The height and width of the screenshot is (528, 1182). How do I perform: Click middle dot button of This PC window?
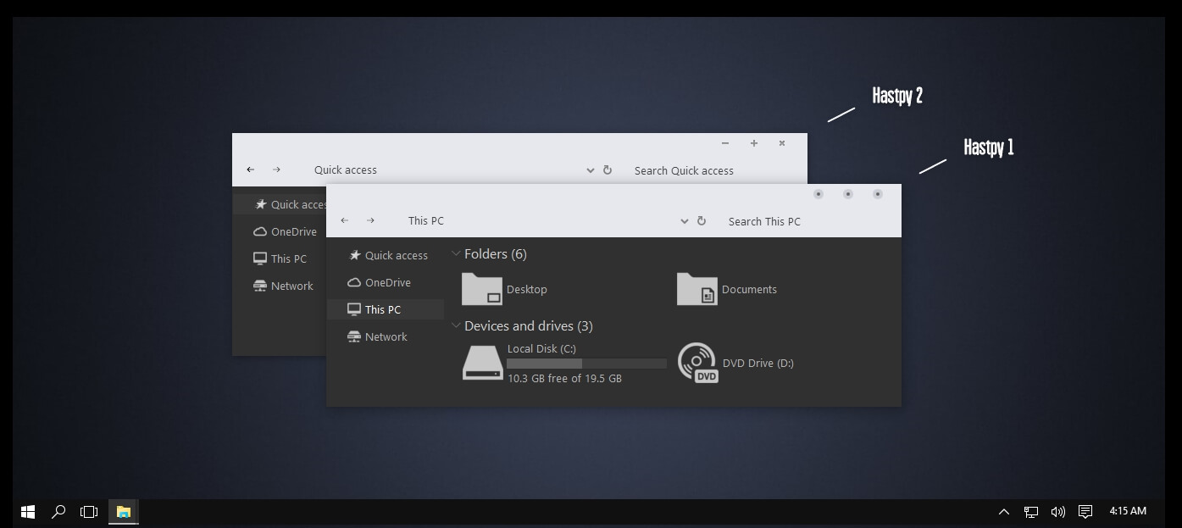point(848,194)
